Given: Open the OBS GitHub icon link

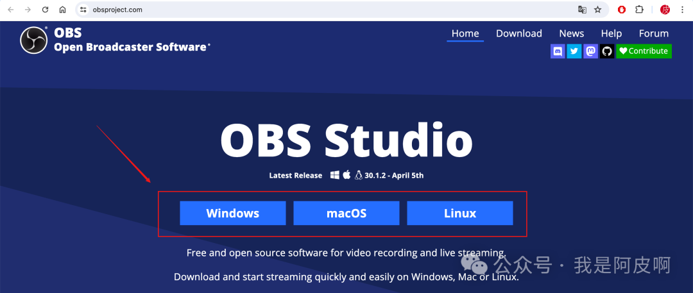Looking at the screenshot, I should [607, 51].
